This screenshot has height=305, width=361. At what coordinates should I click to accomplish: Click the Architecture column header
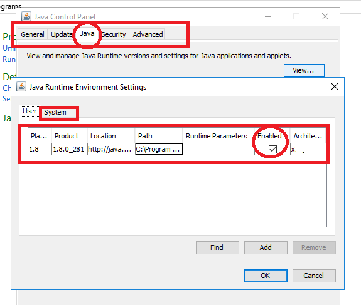tap(308, 136)
